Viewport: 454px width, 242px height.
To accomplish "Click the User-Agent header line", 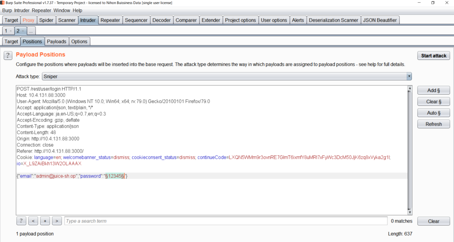I will click(x=113, y=101).
